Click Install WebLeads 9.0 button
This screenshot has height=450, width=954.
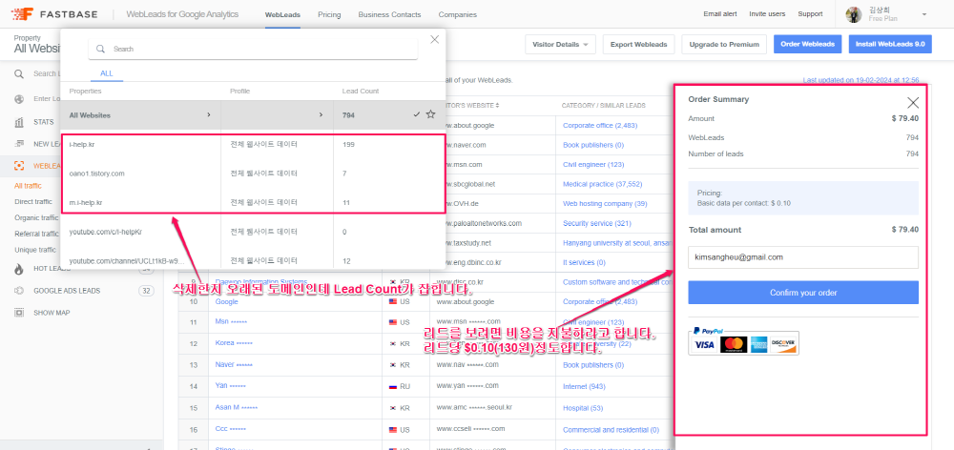[889, 45]
